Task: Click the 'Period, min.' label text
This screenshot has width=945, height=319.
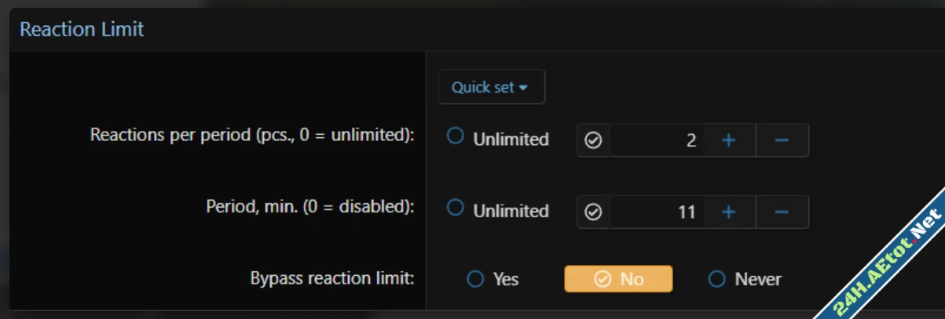Action: tap(310, 206)
